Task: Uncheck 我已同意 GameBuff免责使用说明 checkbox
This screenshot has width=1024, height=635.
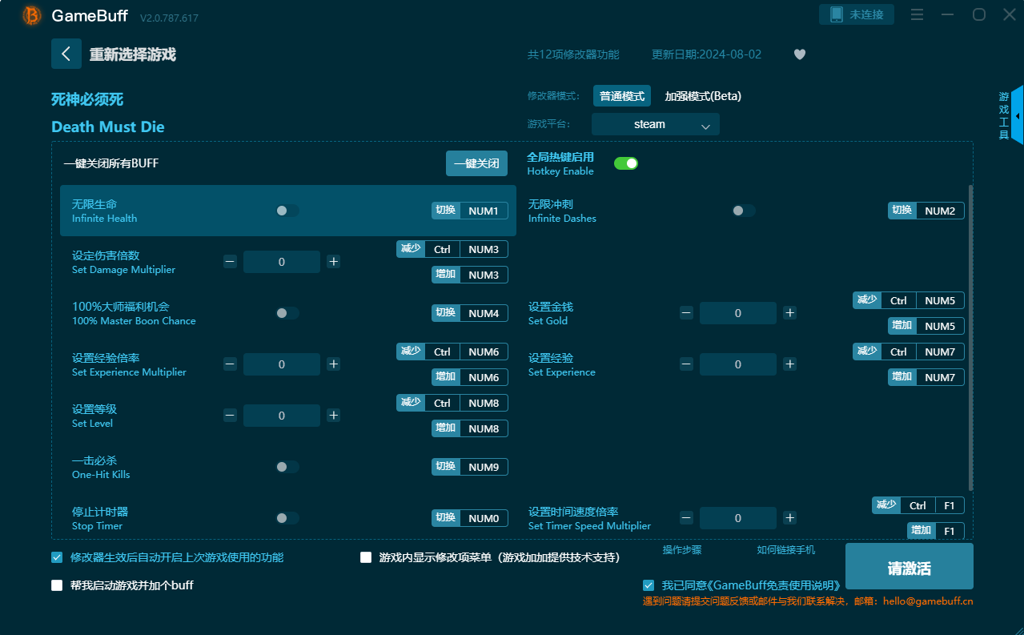Action: 649,585
